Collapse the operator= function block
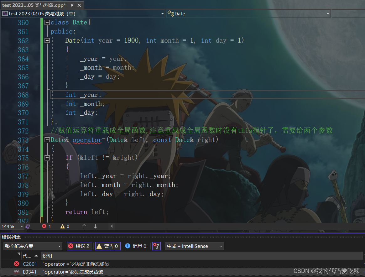The width and height of the screenshot is (365, 277). pyautogui.click(x=47, y=140)
